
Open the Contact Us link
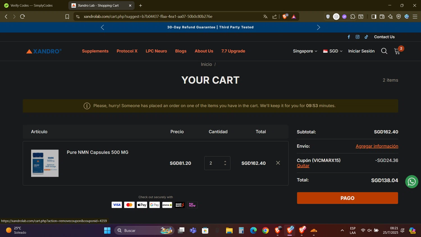384,37
